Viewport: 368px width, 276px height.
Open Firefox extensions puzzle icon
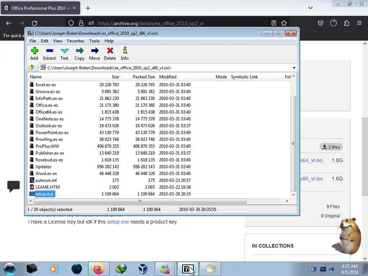click(x=346, y=23)
